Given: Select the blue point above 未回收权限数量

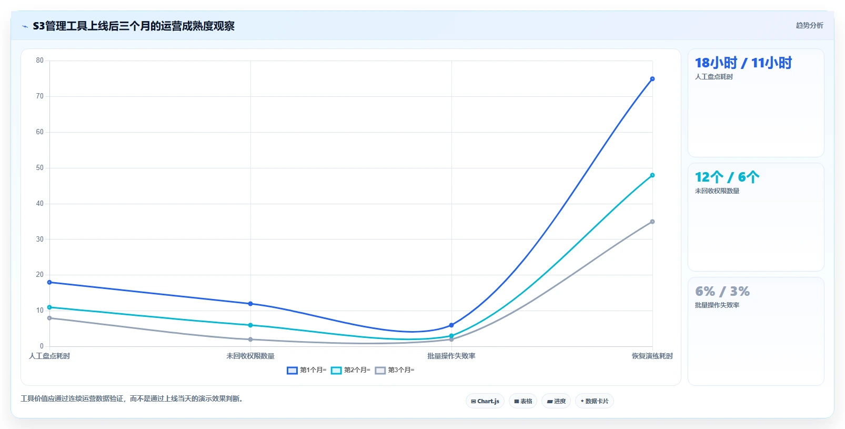Looking at the screenshot, I should (x=250, y=304).
